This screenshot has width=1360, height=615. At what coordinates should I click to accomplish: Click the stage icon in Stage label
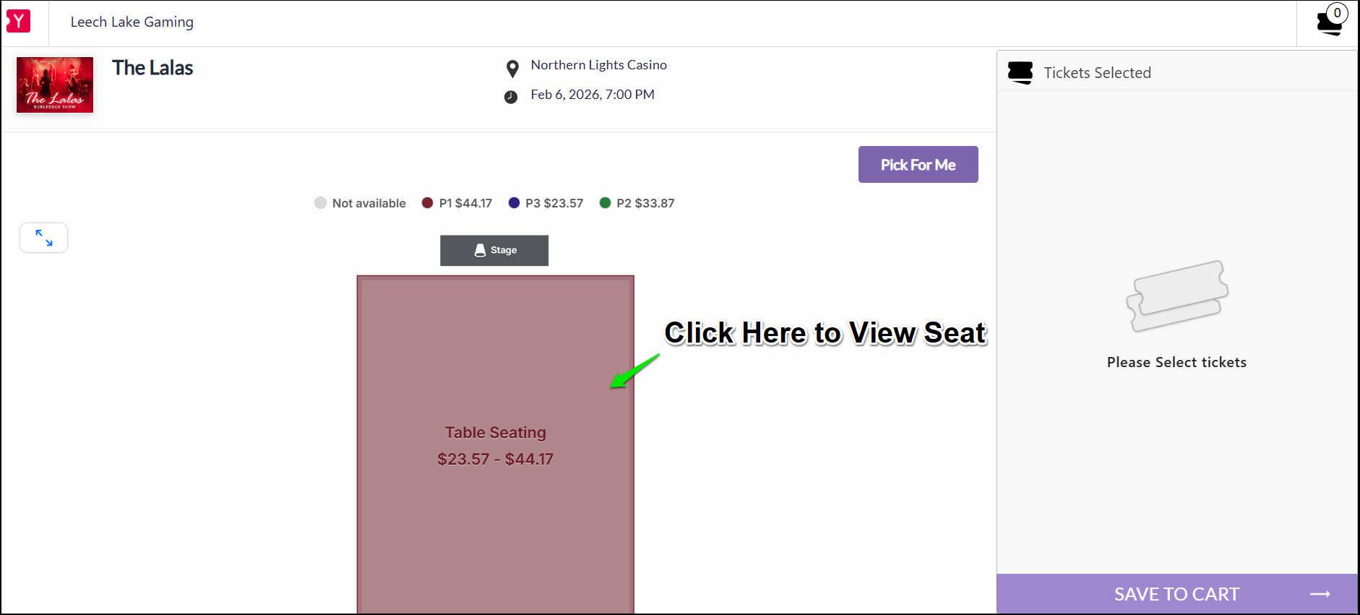pyautogui.click(x=480, y=250)
